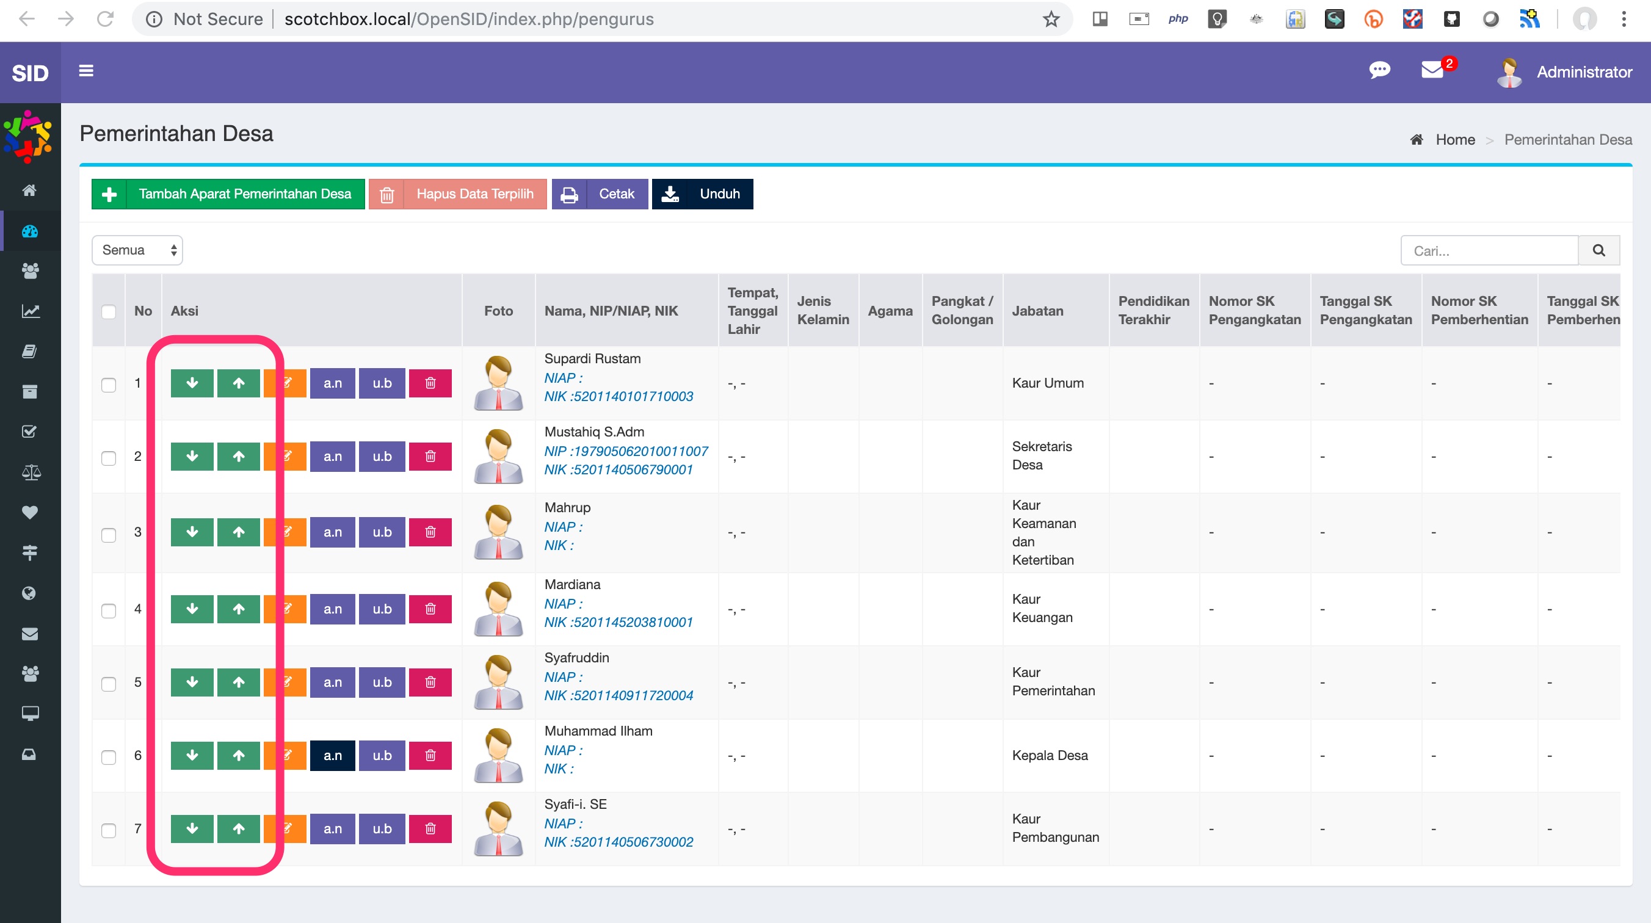Open chat bubble icon in header
This screenshot has height=923, width=1651.
click(1379, 70)
